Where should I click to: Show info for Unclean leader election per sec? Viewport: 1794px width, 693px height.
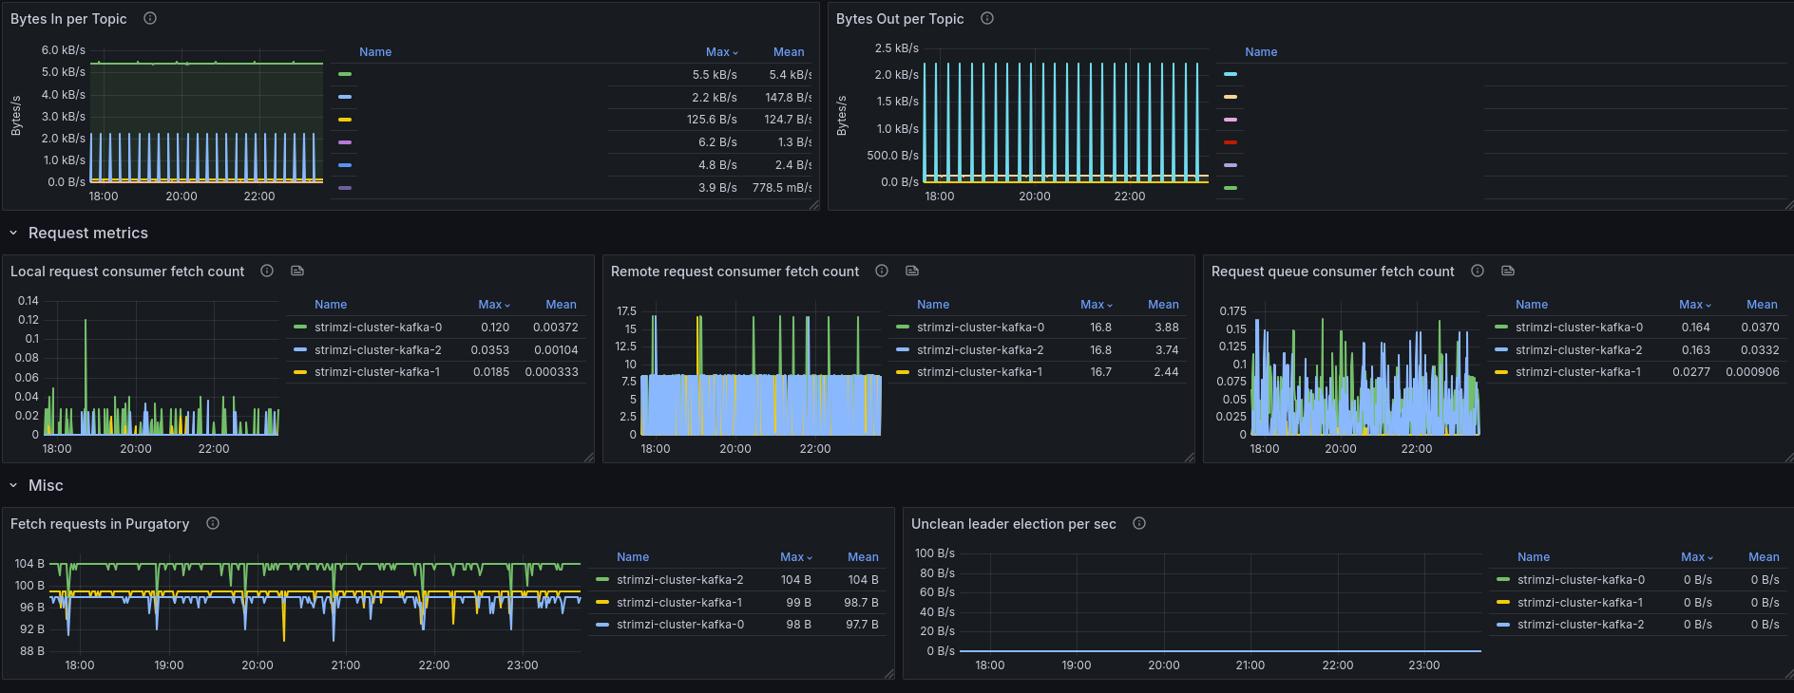(1139, 523)
